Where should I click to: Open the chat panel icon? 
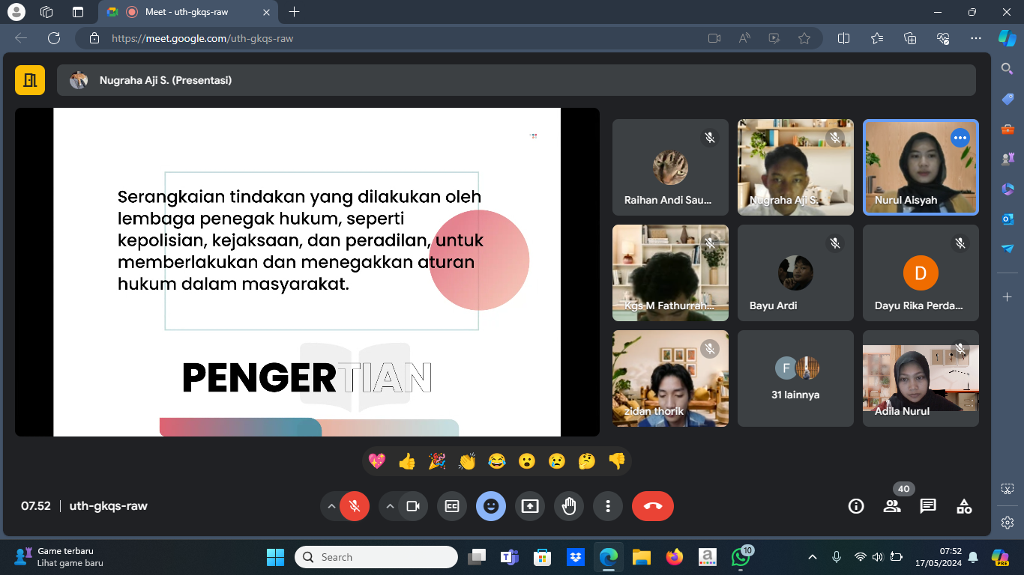tap(928, 506)
